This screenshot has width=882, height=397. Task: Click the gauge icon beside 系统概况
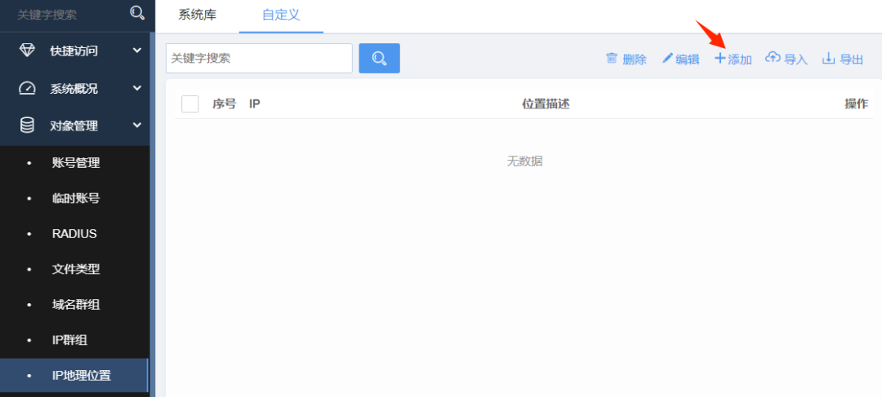click(27, 89)
